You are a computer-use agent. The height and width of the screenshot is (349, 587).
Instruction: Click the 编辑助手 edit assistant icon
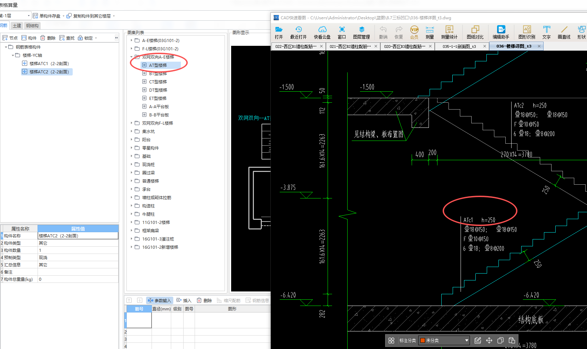click(x=501, y=30)
